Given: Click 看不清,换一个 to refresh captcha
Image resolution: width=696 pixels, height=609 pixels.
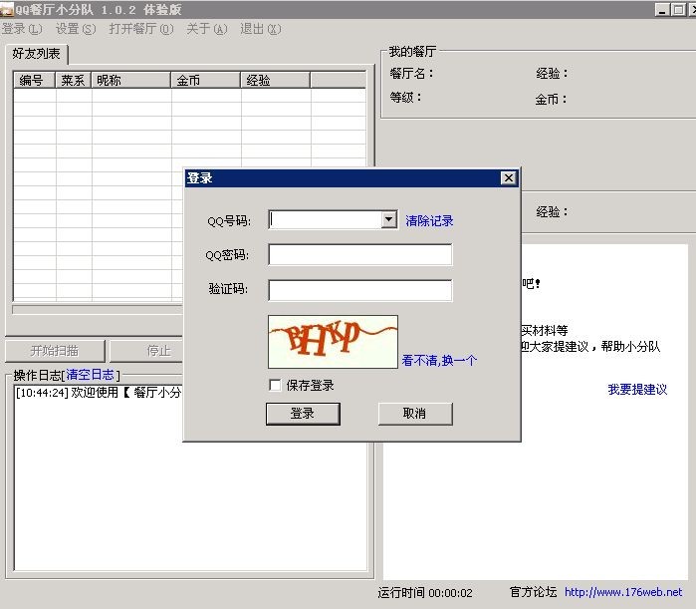Looking at the screenshot, I should click(439, 360).
